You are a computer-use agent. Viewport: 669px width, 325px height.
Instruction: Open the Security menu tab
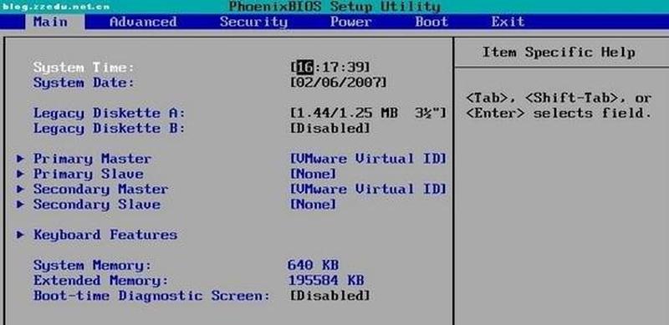click(253, 22)
